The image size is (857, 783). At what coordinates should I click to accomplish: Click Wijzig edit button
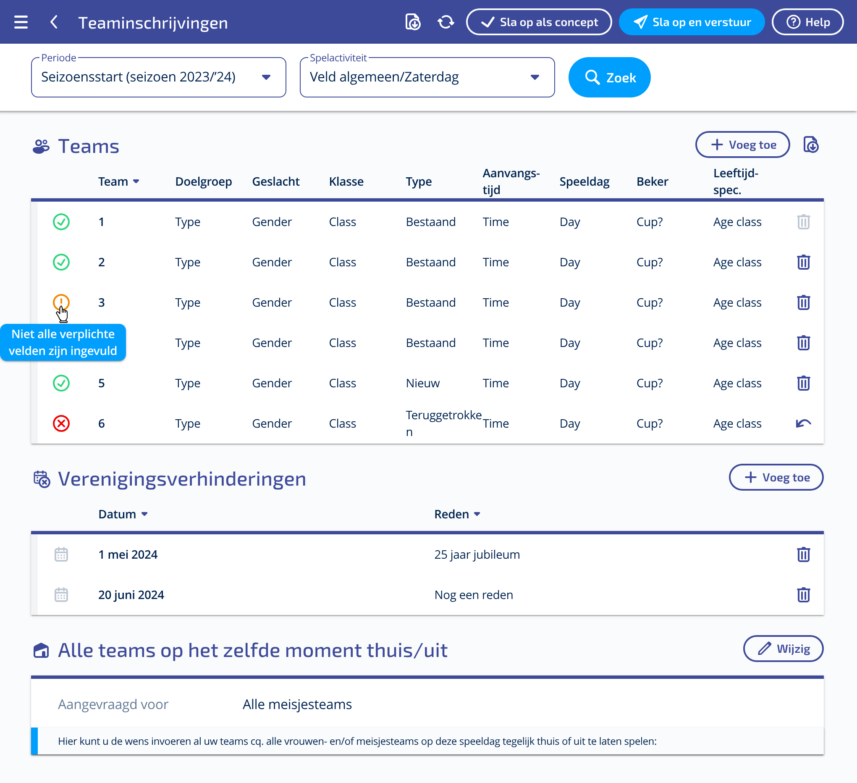tap(783, 649)
